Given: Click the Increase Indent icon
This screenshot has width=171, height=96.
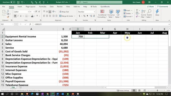Looking at the screenshot, I should coord(56,16).
